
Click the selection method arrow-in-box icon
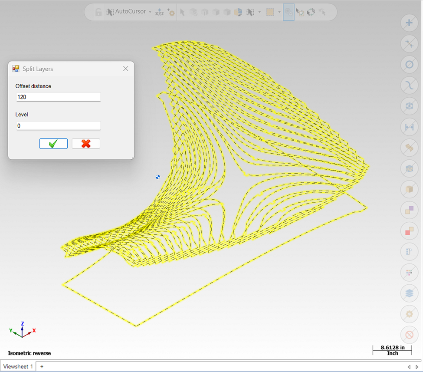250,12
